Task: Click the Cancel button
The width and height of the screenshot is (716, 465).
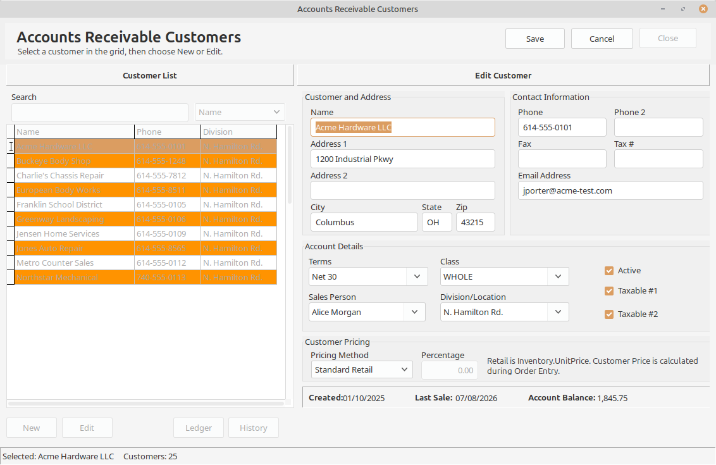Action: pos(602,39)
